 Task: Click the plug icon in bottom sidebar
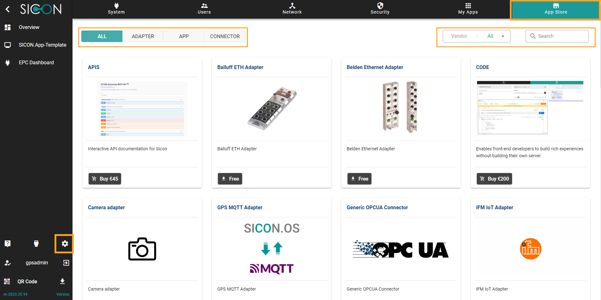[x=36, y=244]
